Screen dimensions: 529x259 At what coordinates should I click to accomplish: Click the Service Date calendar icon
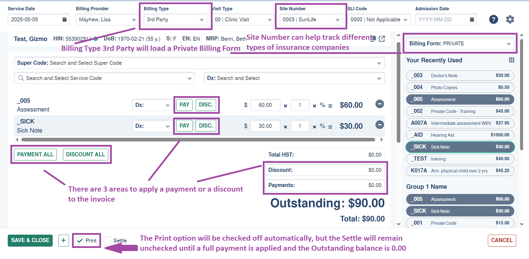click(x=64, y=20)
